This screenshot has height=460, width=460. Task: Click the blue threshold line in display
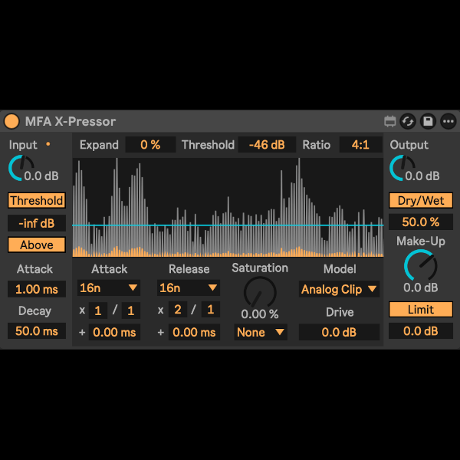tap(230, 225)
